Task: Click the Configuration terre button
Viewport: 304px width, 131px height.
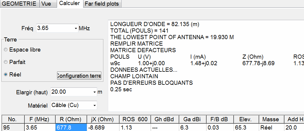Action: pyautogui.click(x=79, y=76)
